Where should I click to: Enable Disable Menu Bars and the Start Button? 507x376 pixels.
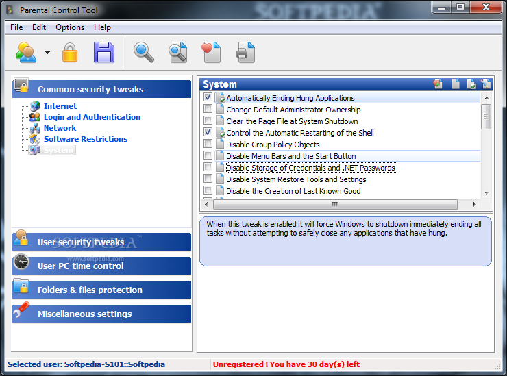coord(208,155)
